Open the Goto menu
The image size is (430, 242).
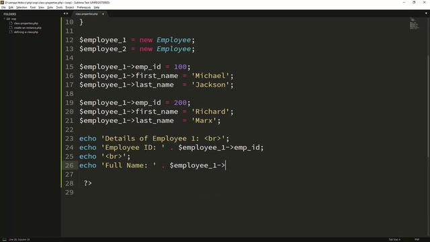pos(50,7)
